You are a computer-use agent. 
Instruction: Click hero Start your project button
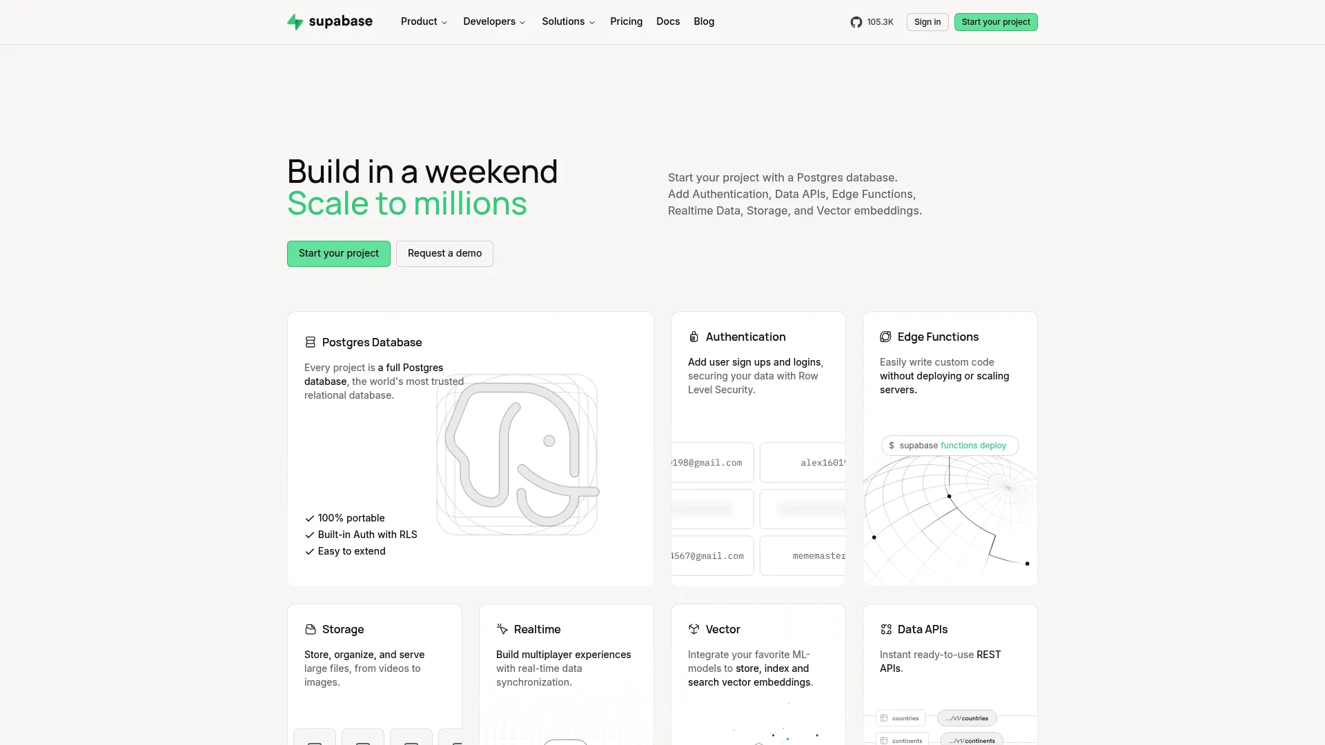click(x=339, y=254)
